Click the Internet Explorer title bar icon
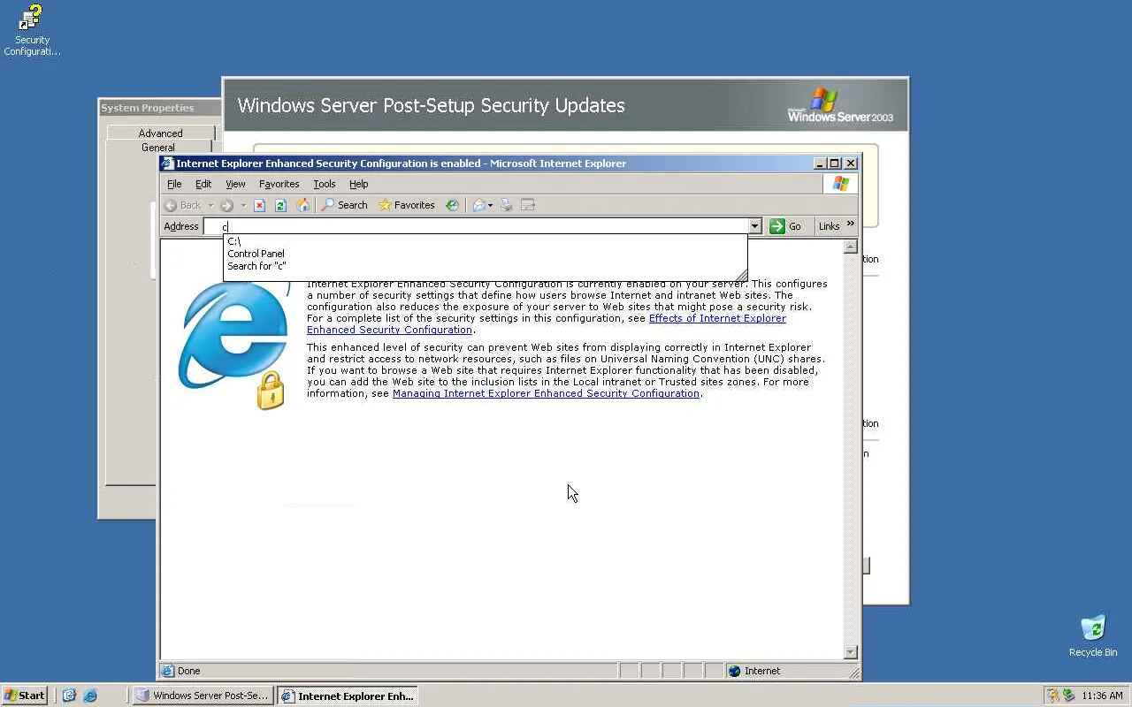Screen dimensions: 1132x707 tap(167, 163)
